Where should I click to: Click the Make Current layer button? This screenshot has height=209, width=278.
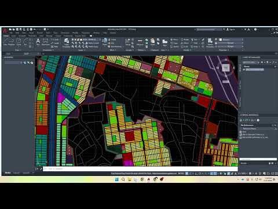point(92,43)
